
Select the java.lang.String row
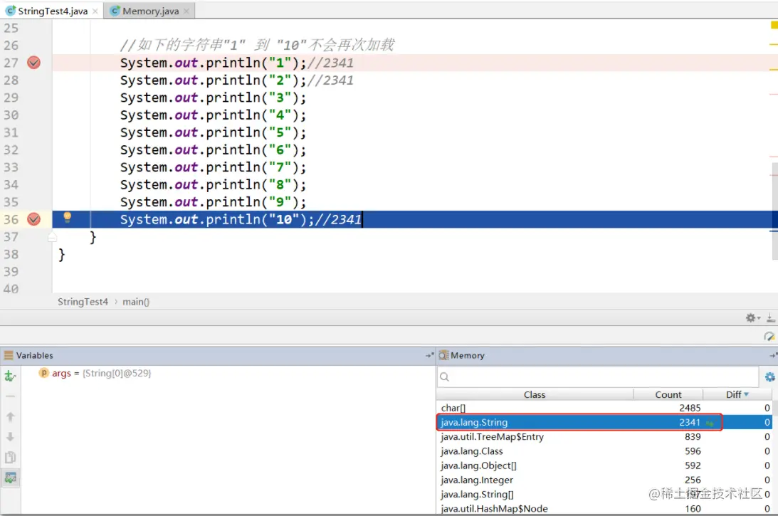tap(604, 422)
